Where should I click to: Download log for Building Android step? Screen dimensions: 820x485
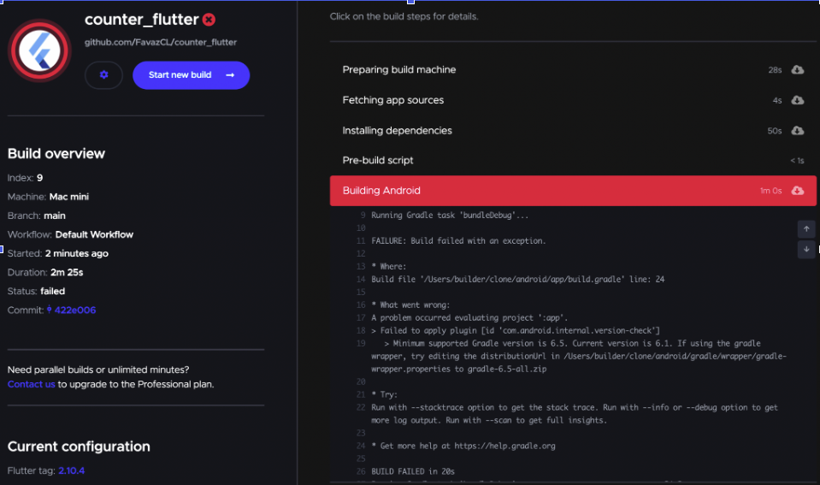[x=798, y=191]
